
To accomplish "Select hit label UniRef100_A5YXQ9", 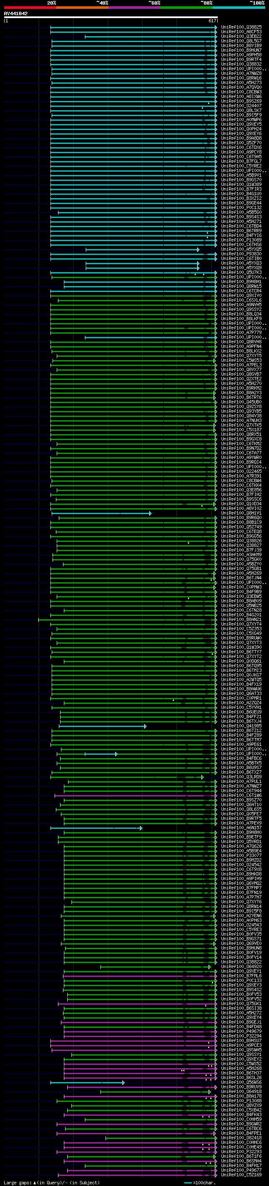I will point(241,268).
